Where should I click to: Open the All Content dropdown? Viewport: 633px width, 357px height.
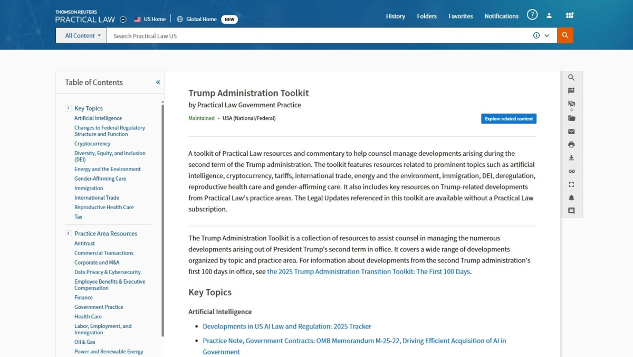(82, 35)
